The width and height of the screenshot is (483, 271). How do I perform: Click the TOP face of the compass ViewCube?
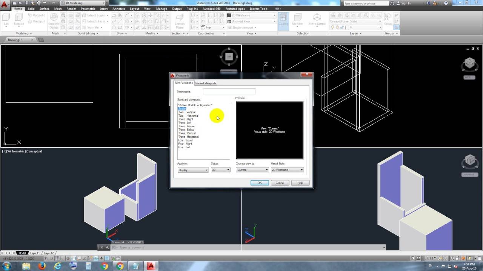click(x=229, y=56)
